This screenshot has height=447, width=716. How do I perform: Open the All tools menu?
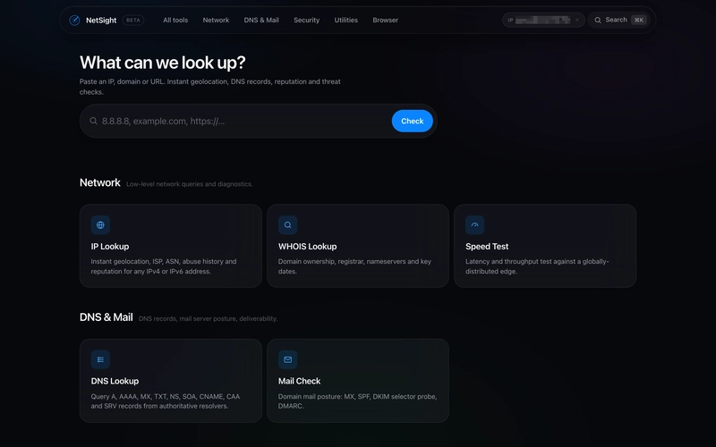(175, 20)
